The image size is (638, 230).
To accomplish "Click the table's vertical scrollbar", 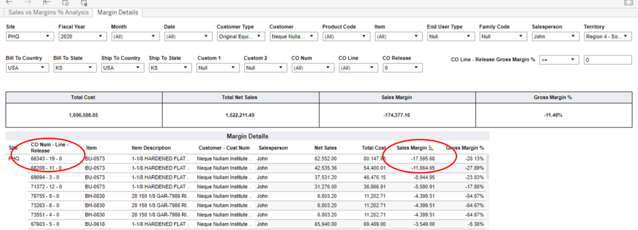I will point(487,166).
